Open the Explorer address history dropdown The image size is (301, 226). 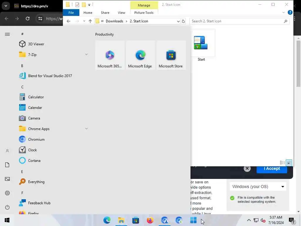point(178,21)
